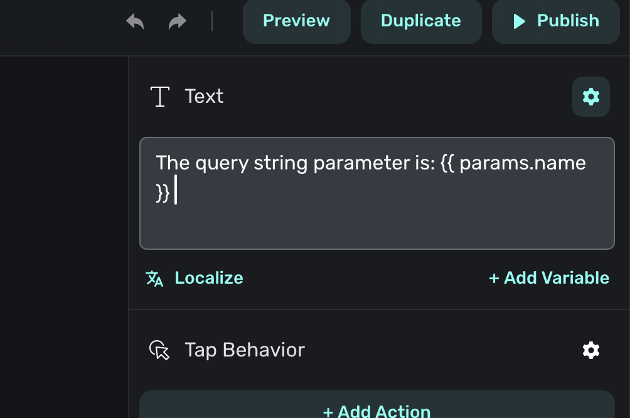Click the Localize link
Image resolution: width=630 pixels, height=418 pixels.
[208, 278]
